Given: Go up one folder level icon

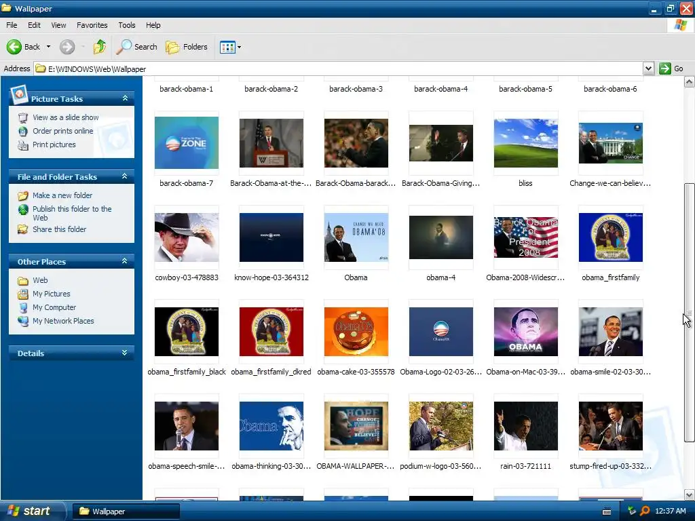Looking at the screenshot, I should [x=100, y=47].
